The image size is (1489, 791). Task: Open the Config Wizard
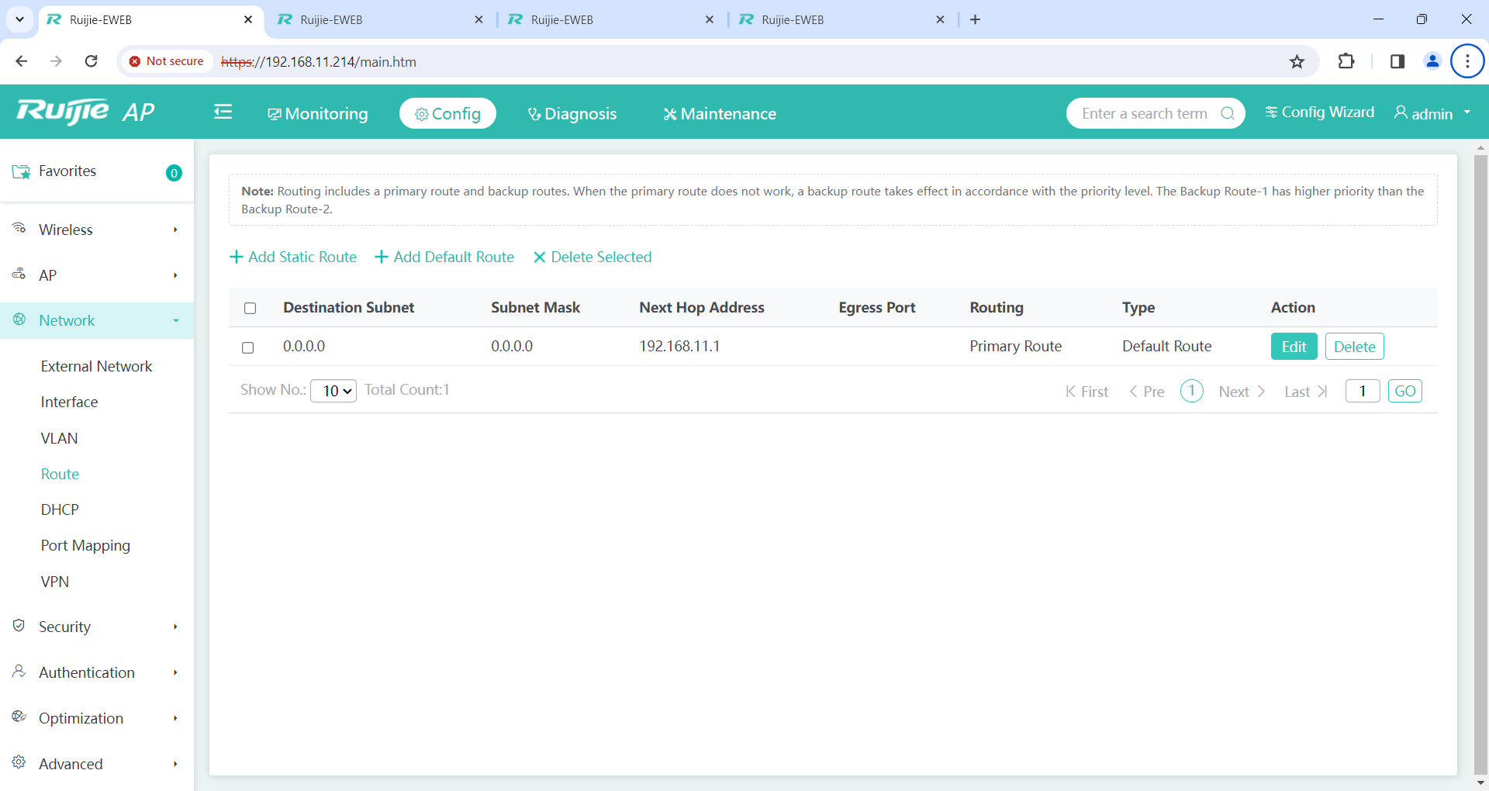click(1319, 112)
